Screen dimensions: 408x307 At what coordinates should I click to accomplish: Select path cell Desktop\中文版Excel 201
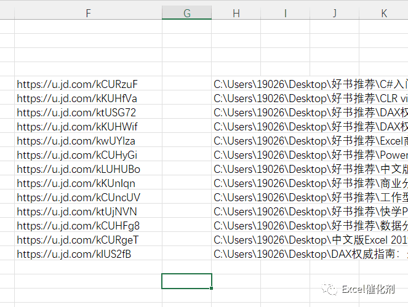tap(310, 239)
